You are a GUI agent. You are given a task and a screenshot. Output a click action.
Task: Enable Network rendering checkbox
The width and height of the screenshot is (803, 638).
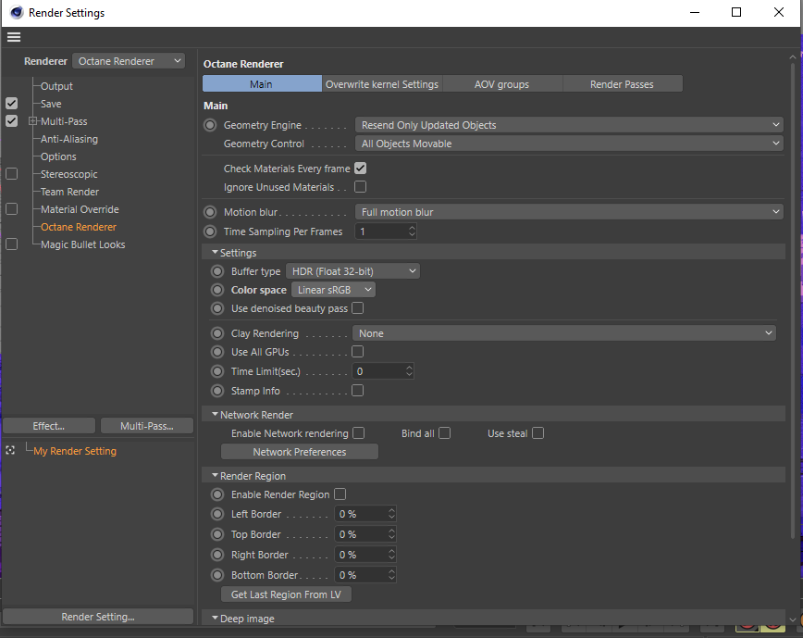tap(359, 433)
